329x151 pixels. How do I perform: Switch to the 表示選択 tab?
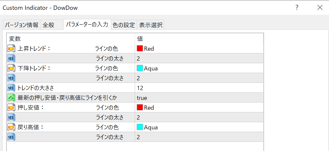[x=150, y=25]
